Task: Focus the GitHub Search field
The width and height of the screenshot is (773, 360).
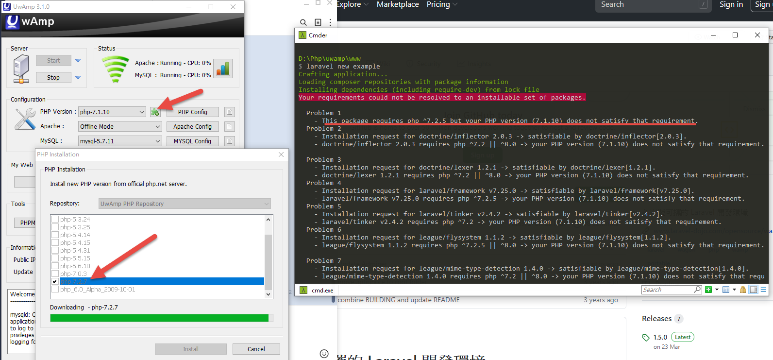Action: [x=653, y=5]
